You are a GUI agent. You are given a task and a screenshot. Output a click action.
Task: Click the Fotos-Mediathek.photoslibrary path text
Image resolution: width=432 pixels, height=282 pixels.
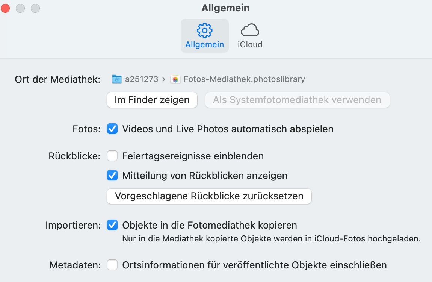pos(244,79)
